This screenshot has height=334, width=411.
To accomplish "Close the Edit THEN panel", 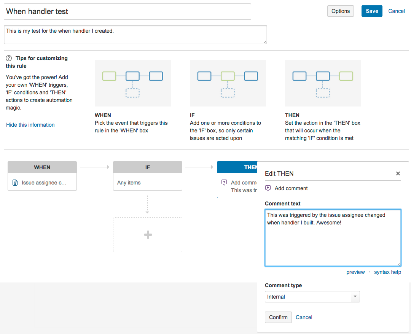I will [x=398, y=173].
